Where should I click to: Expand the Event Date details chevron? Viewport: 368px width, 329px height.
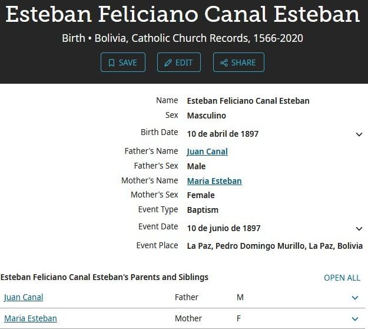click(359, 229)
